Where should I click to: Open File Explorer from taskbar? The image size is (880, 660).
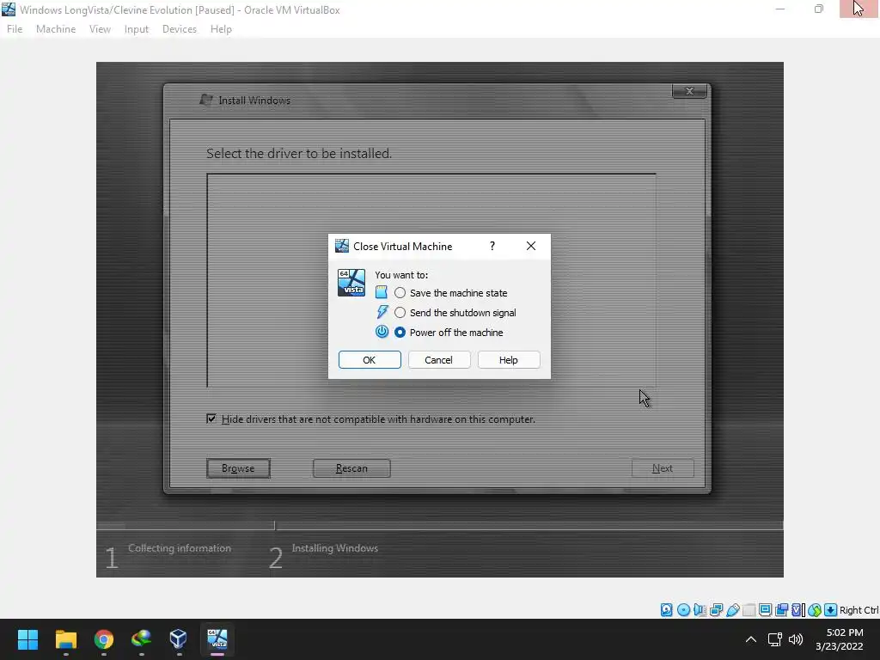tap(65, 639)
